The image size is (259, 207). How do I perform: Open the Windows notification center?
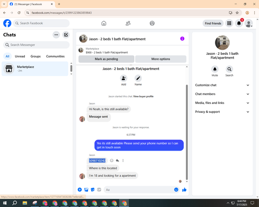[252, 203]
